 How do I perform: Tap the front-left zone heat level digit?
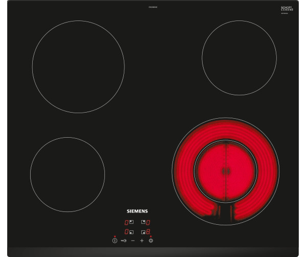coord(127,232)
